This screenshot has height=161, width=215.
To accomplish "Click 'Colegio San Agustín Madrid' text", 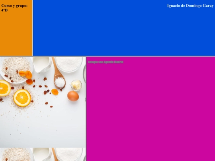I will coord(106,62).
